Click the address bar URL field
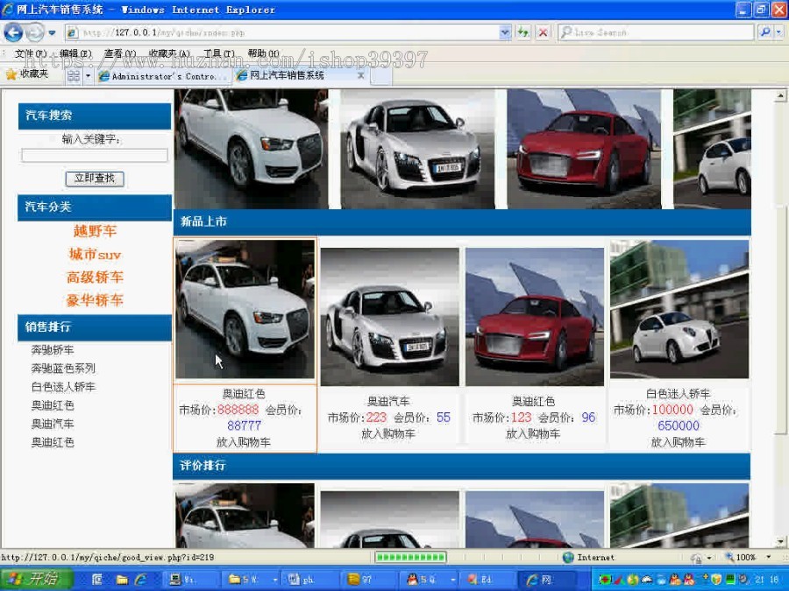This screenshot has height=591, width=789. 283,32
